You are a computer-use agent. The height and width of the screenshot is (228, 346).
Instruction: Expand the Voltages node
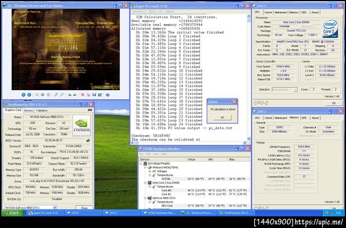[149, 171]
